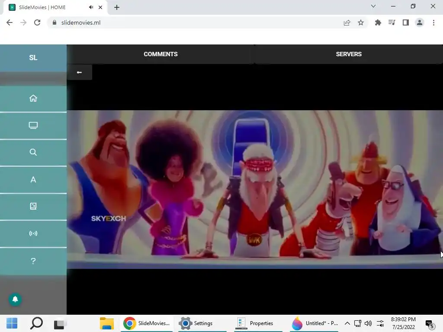Screen dimensions: 443x332
Task: Open File Explorer from taskbar
Action: click(x=107, y=323)
